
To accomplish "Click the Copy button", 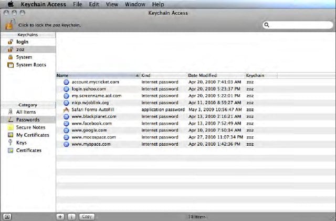I will [x=87, y=217].
